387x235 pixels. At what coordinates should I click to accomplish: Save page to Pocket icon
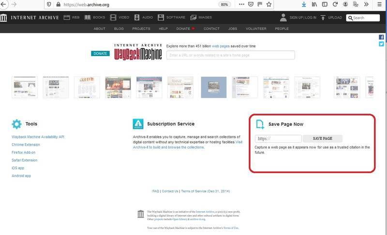[x=251, y=4]
